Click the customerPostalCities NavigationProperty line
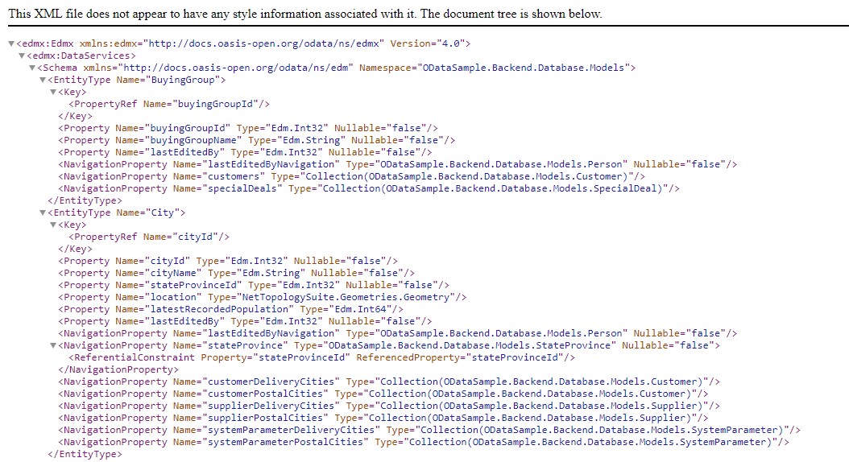The image size is (849, 462). 383,394
